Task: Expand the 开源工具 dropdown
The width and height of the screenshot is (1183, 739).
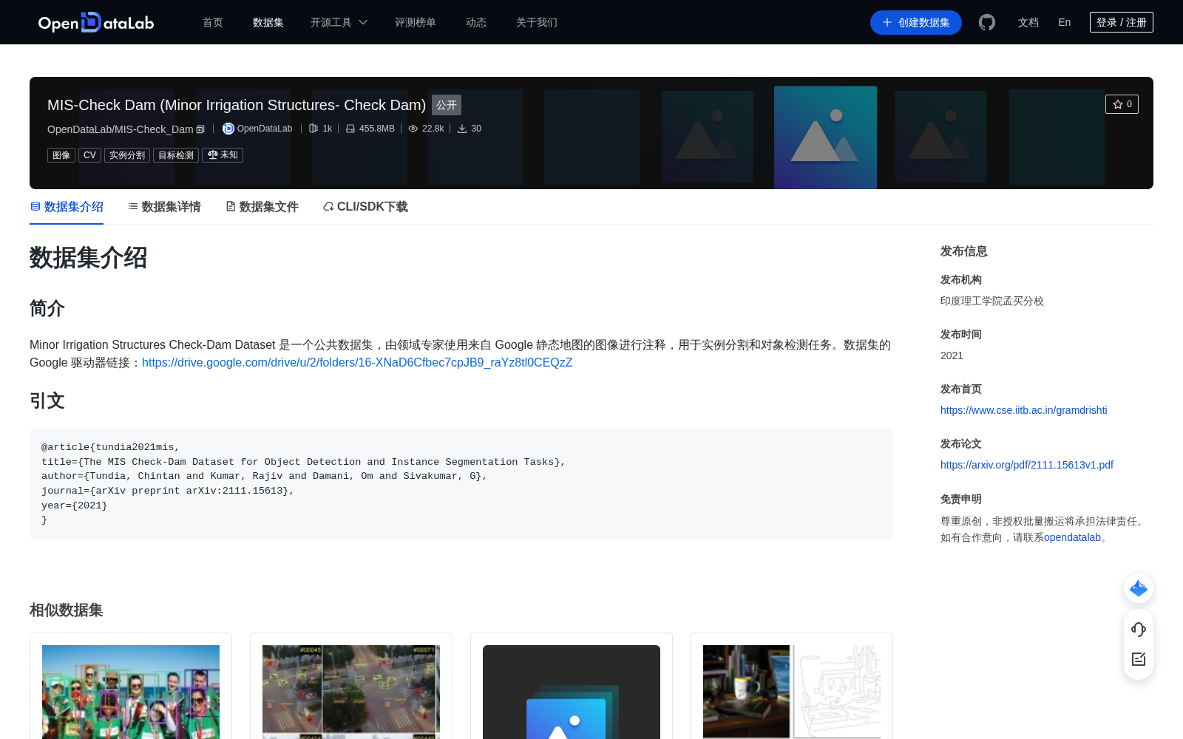Action: click(339, 22)
